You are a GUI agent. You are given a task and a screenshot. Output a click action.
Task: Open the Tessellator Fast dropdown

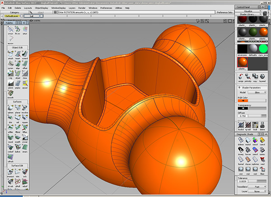pos(257,187)
